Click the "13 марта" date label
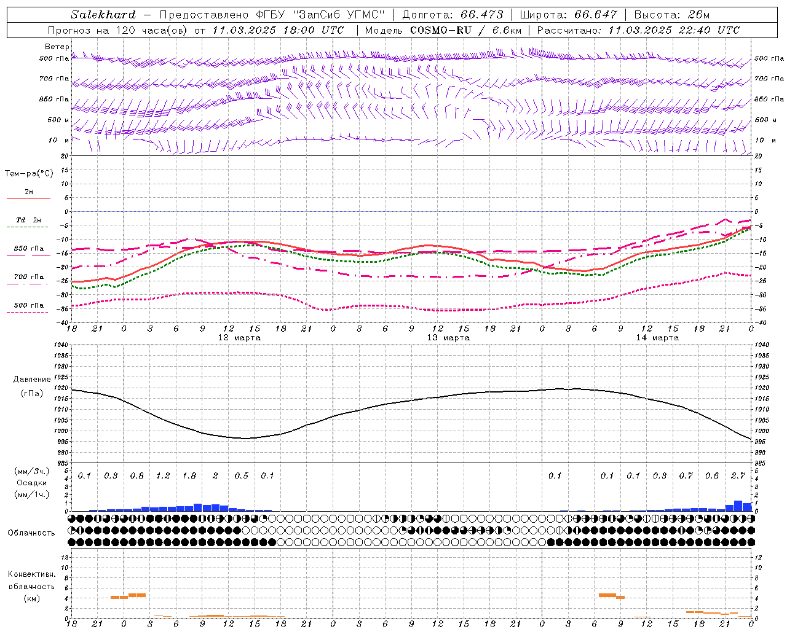 [x=448, y=338]
